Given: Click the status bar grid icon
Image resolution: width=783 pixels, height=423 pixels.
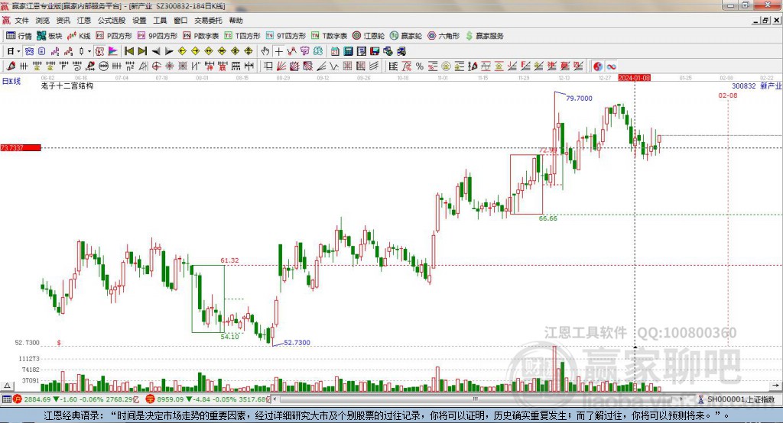Looking at the screenshot, I should point(6,399).
